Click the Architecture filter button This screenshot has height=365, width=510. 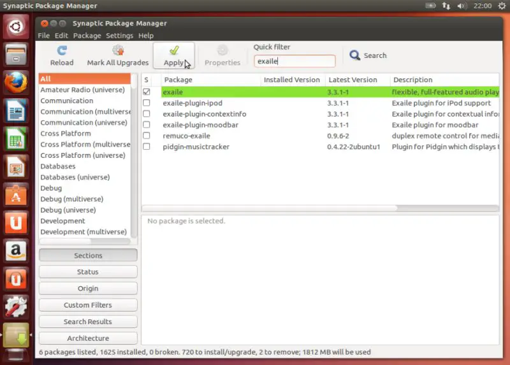[x=88, y=338]
